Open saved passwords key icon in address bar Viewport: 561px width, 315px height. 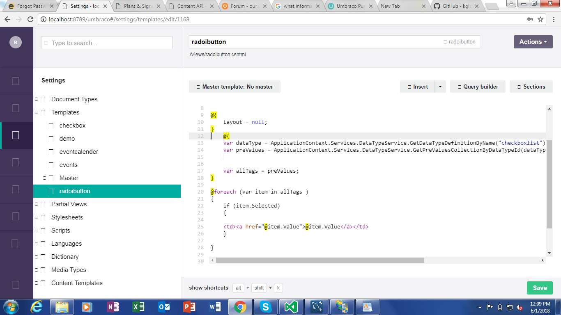click(x=530, y=19)
